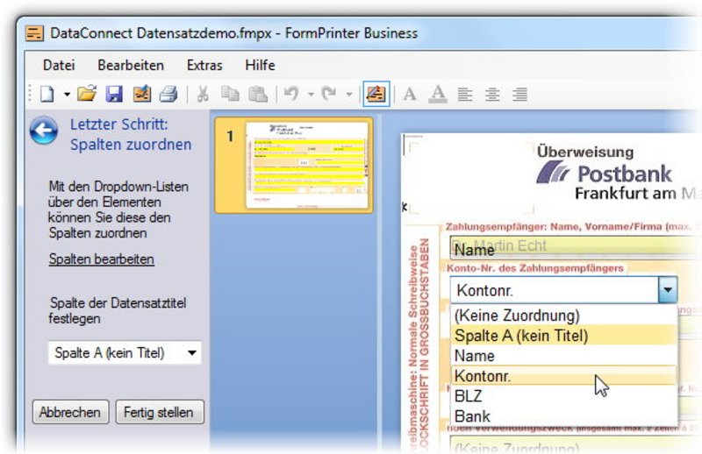Choose (Keine Zuordnung) from the list
The height and width of the screenshot is (454, 702).
pos(563,316)
